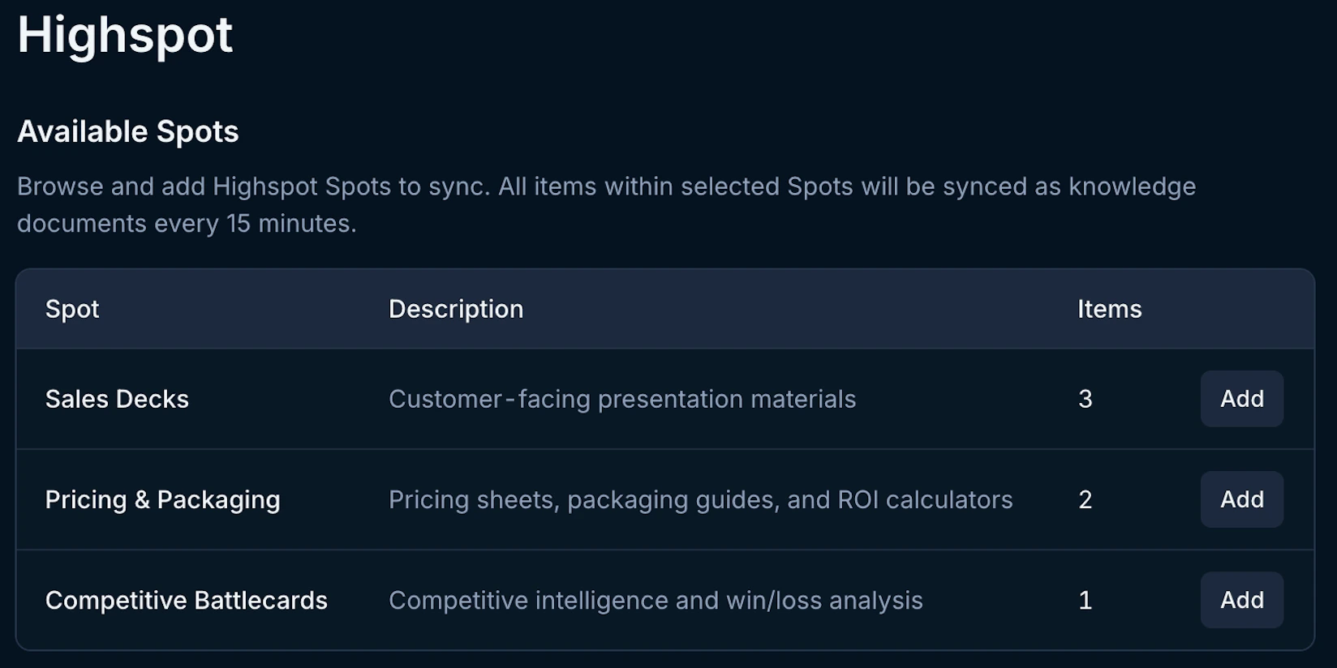Select the Sales Decks spot name
The image size is (1337, 668).
(x=117, y=399)
